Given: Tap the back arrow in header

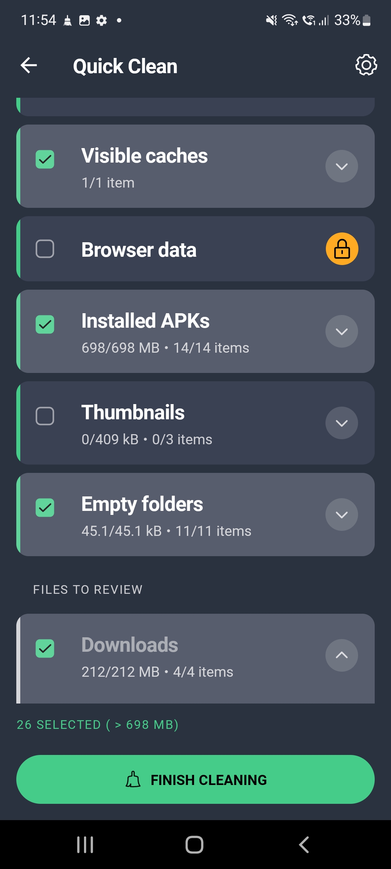Looking at the screenshot, I should 29,66.
